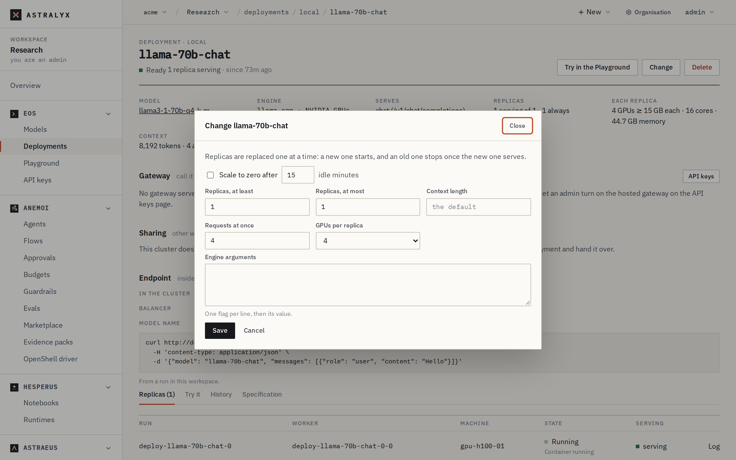Open the admin user menu
The width and height of the screenshot is (736, 460).
[699, 12]
